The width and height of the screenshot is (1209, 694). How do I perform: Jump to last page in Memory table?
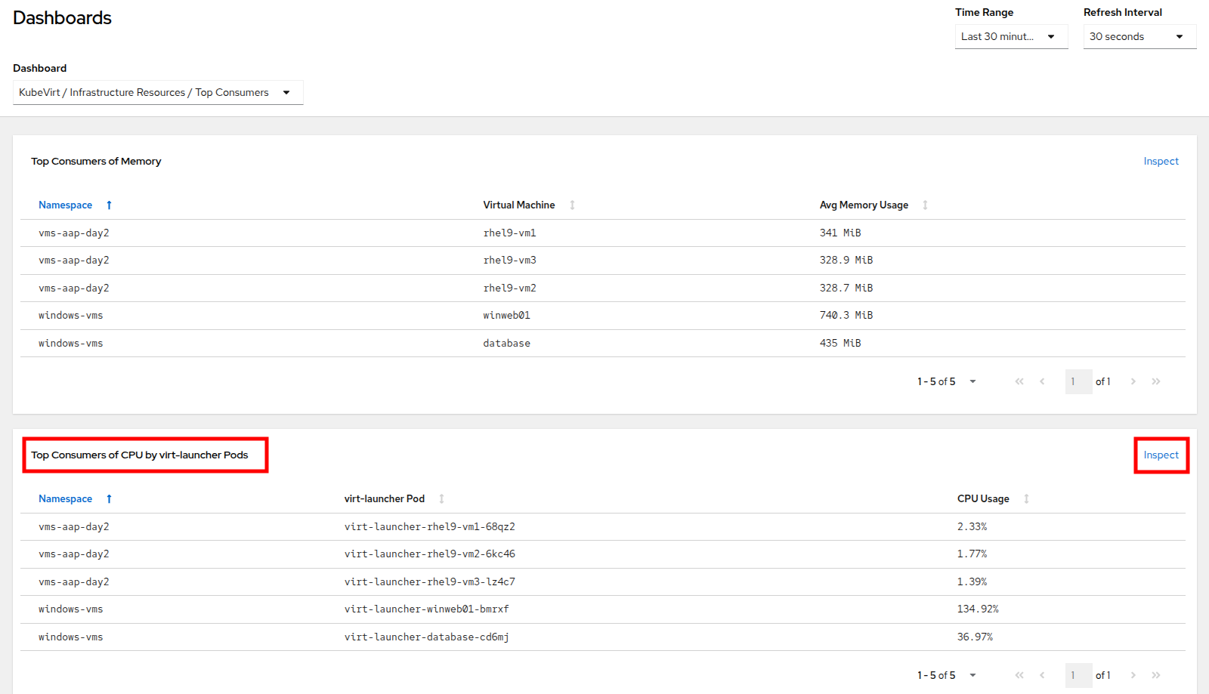pyautogui.click(x=1155, y=382)
